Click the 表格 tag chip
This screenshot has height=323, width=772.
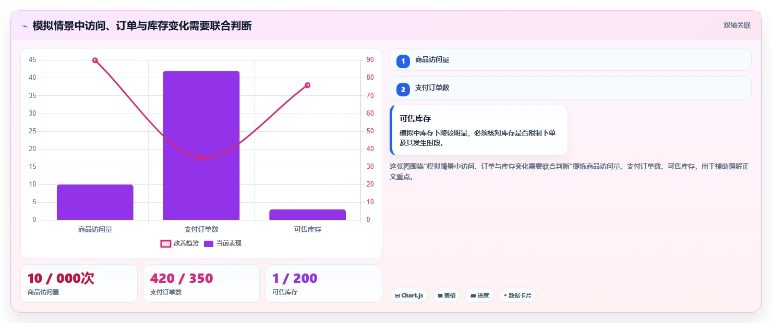coord(447,295)
